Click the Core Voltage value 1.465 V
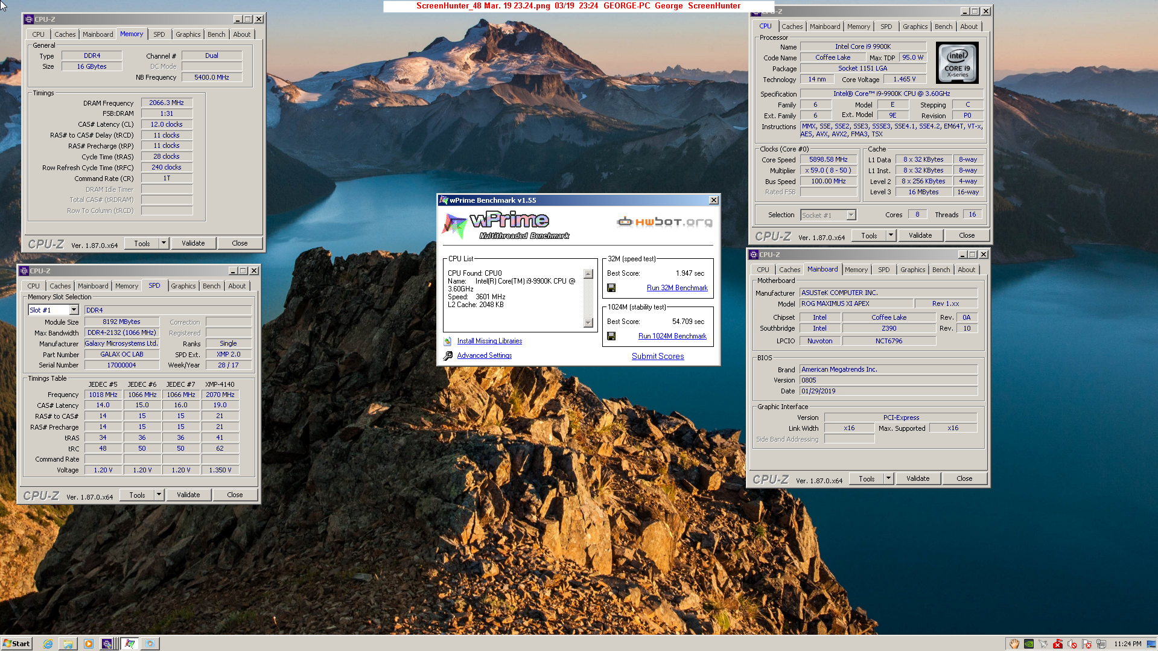 click(x=905, y=80)
